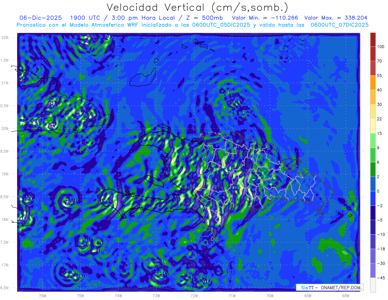
Task: Select the 'Valor Min. = -110.266' text
Action: [265, 18]
